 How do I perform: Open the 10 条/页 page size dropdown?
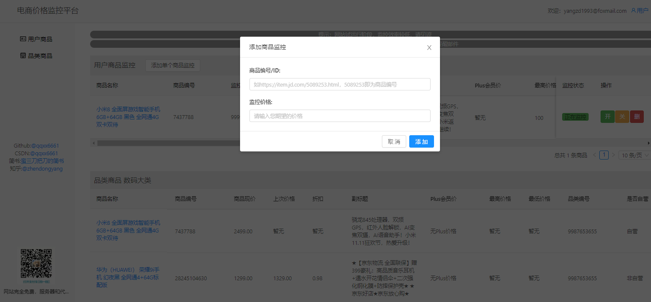(x=635, y=155)
